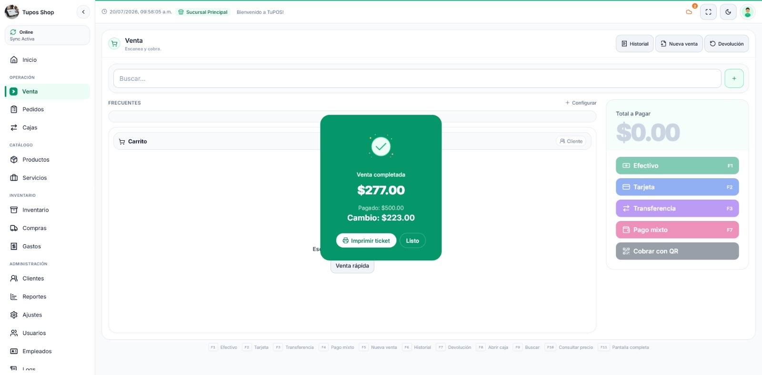Click the Cliente button in the cart
This screenshot has width=762, height=375.
[x=571, y=141]
